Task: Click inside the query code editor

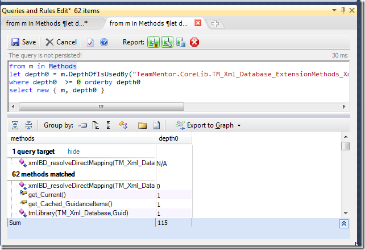Action: tap(179, 82)
